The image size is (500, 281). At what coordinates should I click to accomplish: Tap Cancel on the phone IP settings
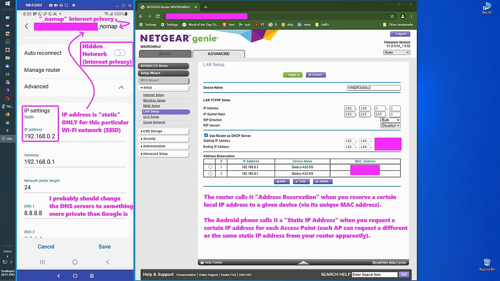click(x=46, y=247)
